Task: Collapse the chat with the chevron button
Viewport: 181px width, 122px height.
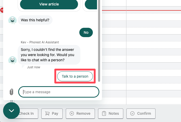Action: tap(11, 111)
